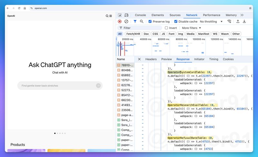Filter requests by Doc

click(x=146, y=34)
